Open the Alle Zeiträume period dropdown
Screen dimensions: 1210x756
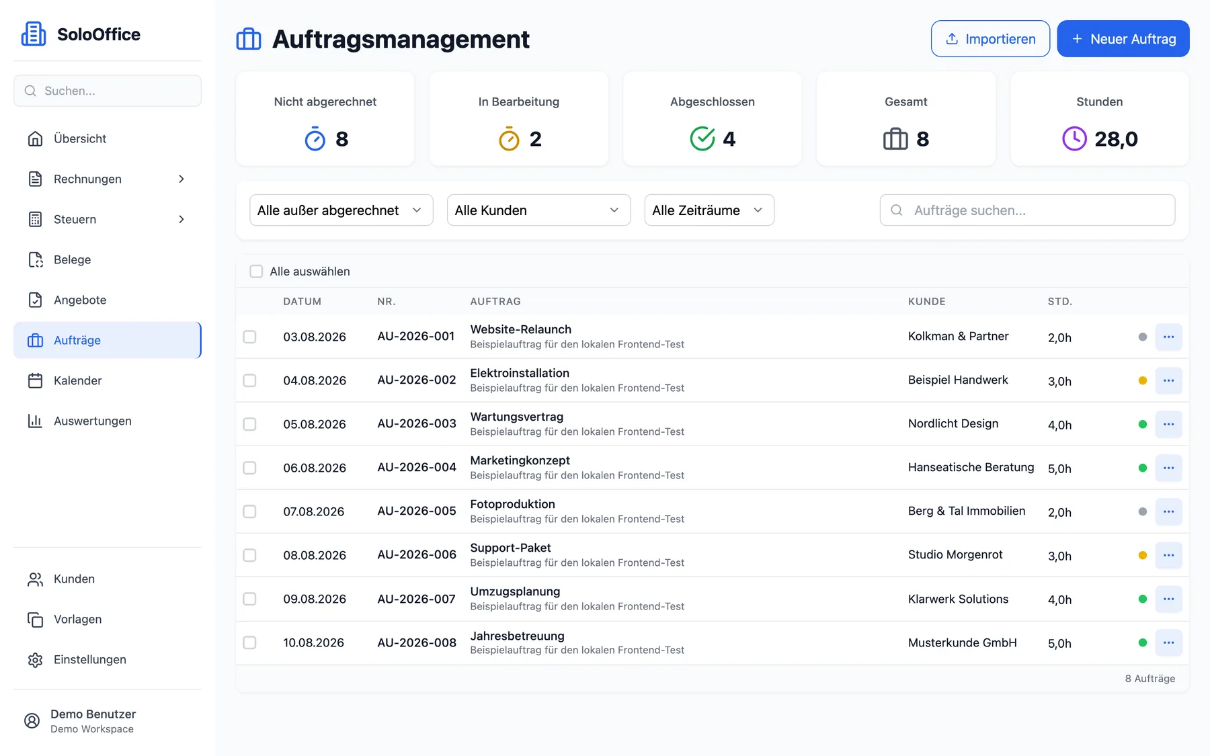(x=709, y=210)
